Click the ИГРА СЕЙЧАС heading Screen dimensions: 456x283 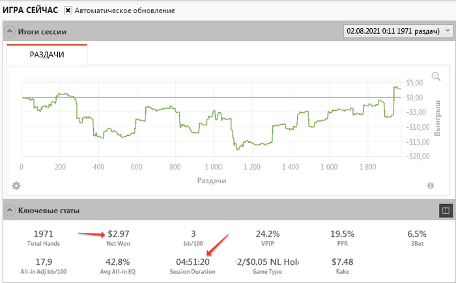(31, 11)
